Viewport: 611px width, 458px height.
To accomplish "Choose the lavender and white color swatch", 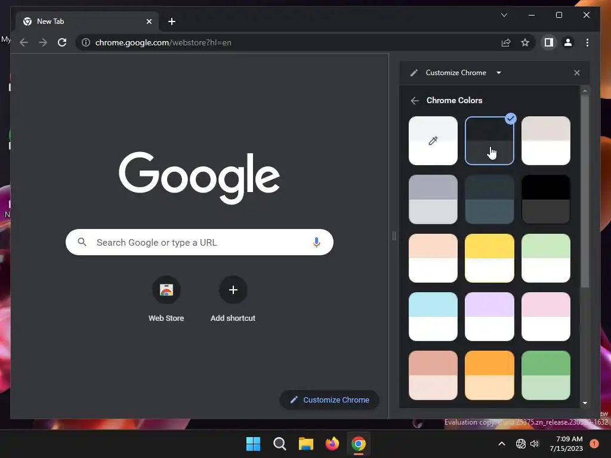I will coord(489,317).
